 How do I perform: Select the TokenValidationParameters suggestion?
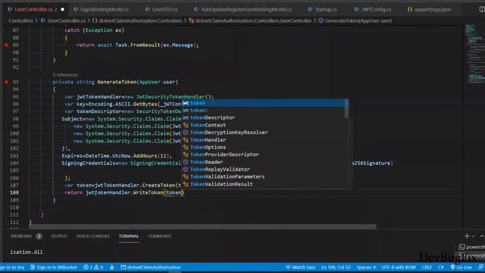tap(264, 177)
